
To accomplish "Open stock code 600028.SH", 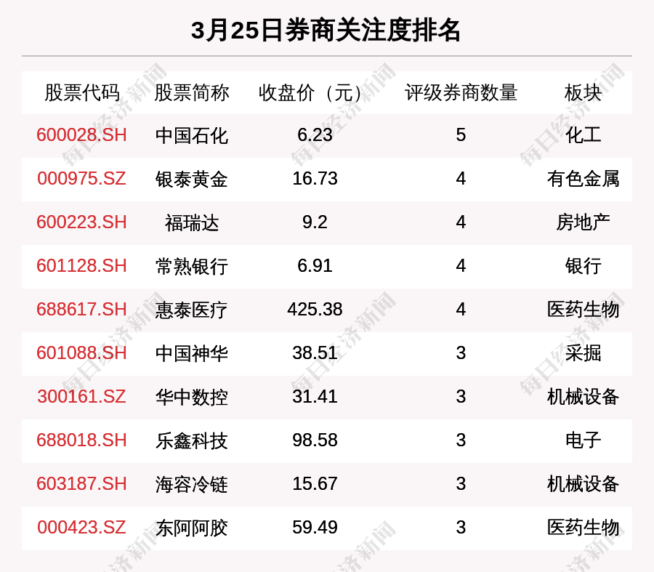I will [81, 135].
